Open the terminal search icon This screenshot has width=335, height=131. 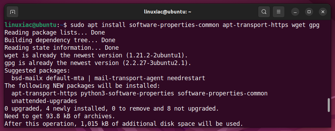[x=264, y=12]
